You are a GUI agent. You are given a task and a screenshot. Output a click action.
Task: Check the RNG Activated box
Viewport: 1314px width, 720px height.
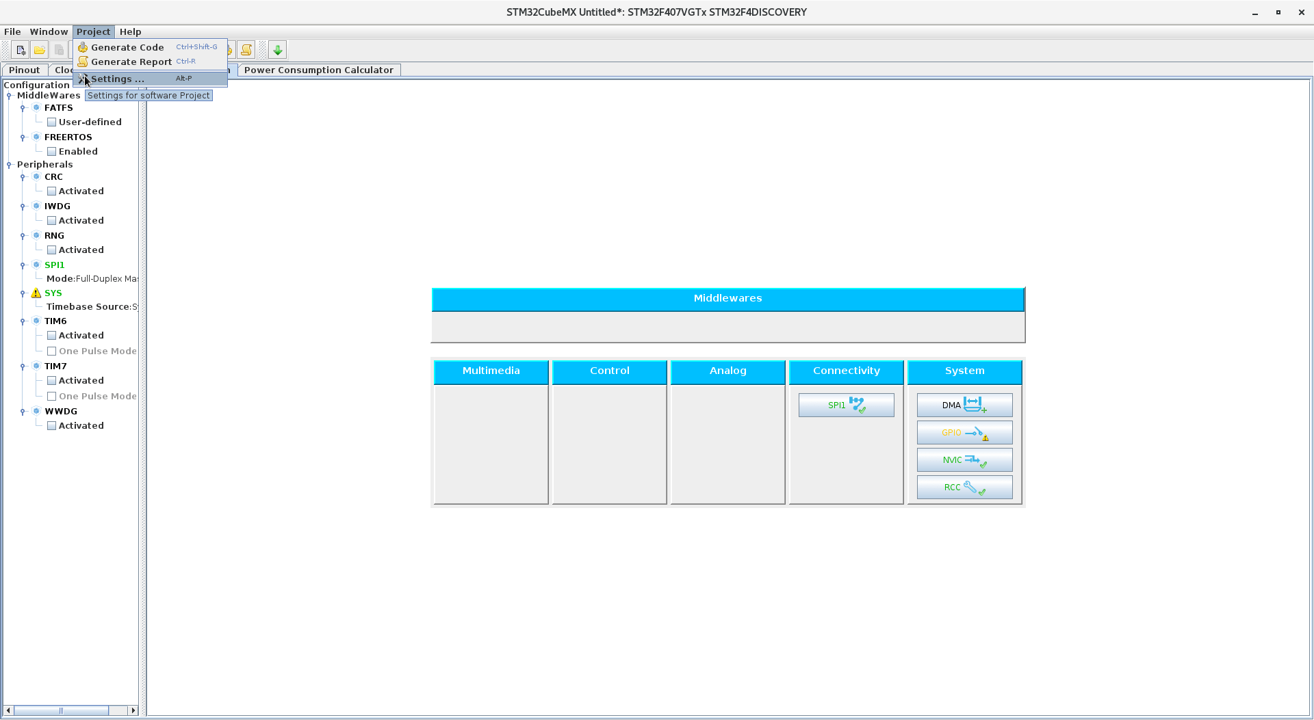coord(51,250)
